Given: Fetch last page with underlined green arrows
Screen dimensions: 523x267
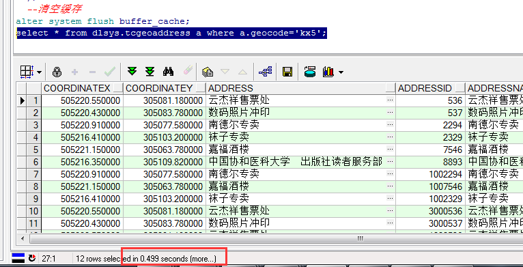Looking at the screenshot, I should 150,72.
